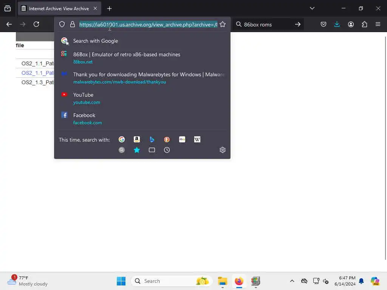The width and height of the screenshot is (387, 290).
Task: Close the Internet Archive tab
Action: [95, 9]
